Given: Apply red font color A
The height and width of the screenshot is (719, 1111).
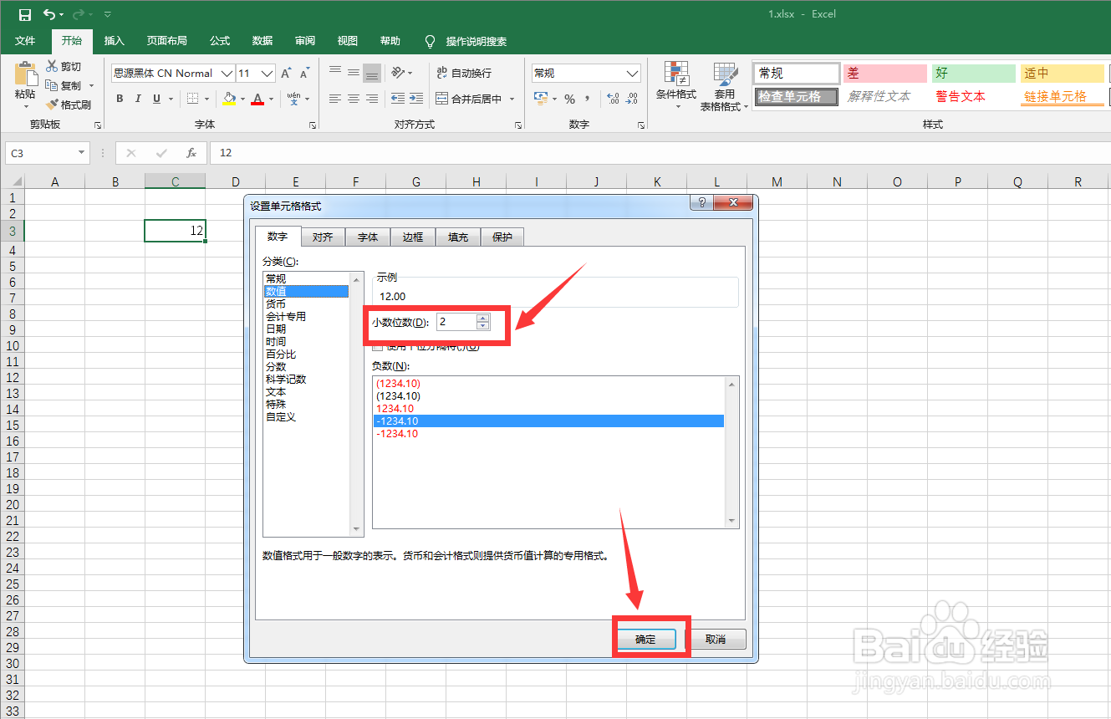Looking at the screenshot, I should (x=257, y=99).
